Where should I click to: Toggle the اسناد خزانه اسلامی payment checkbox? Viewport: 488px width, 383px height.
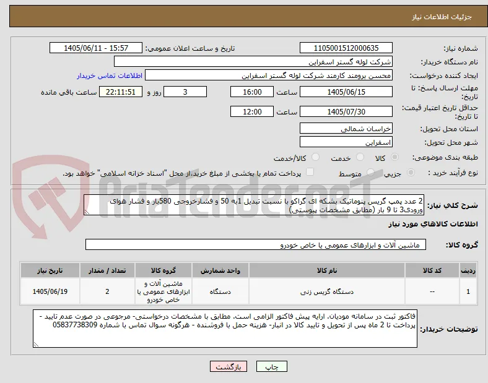[x=310, y=172]
